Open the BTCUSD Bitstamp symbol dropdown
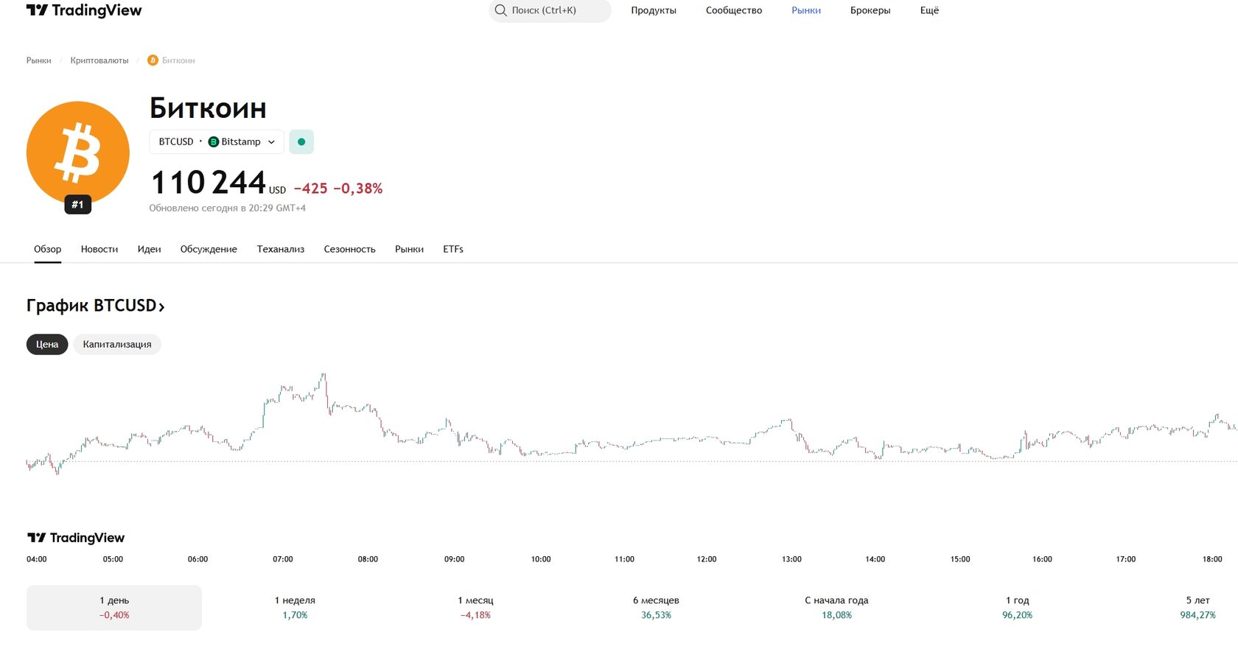The height and width of the screenshot is (652, 1238). point(217,141)
